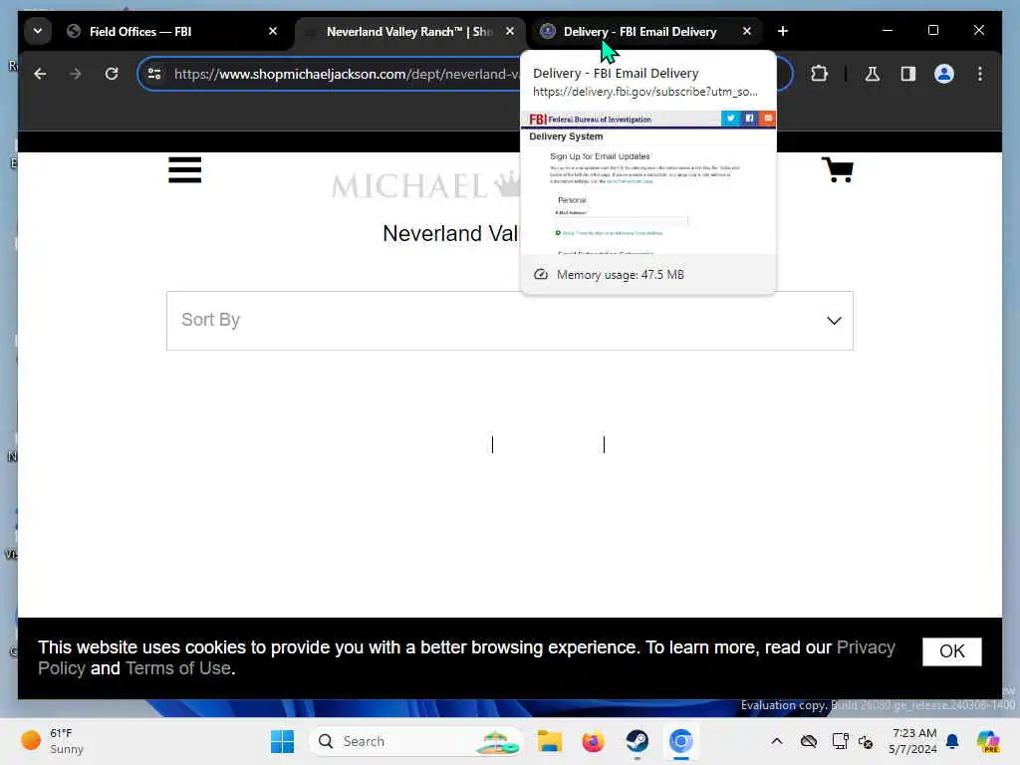The width and height of the screenshot is (1020, 765).
Task: Open Chrome Labs flask icon
Action: (x=873, y=74)
